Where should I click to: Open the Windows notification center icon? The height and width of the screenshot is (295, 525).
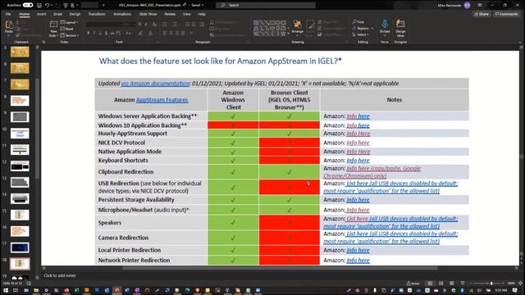click(515, 290)
